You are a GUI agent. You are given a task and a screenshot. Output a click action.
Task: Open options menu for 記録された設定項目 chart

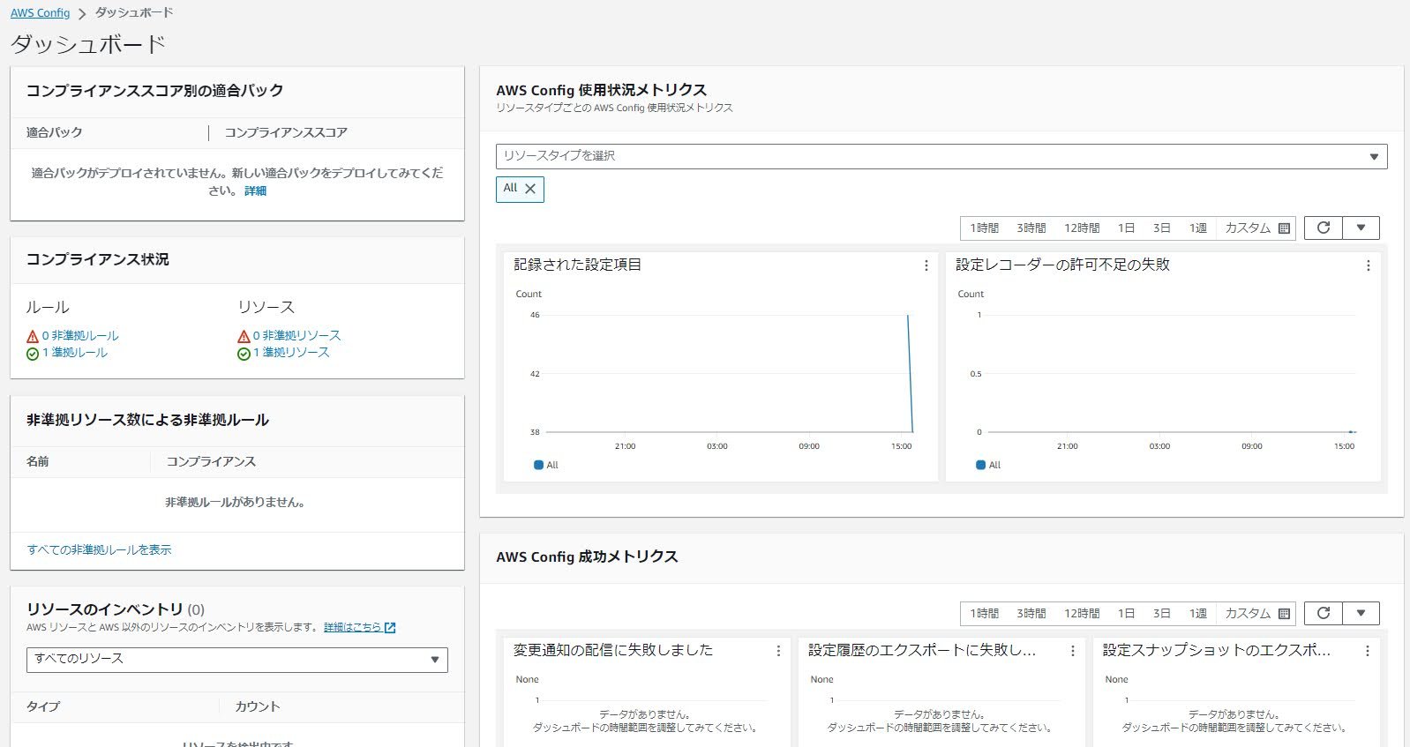(x=926, y=265)
